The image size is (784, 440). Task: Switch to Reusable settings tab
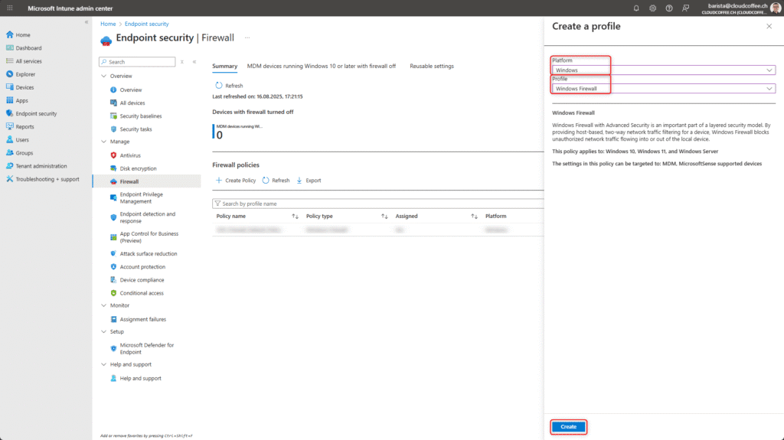click(432, 67)
